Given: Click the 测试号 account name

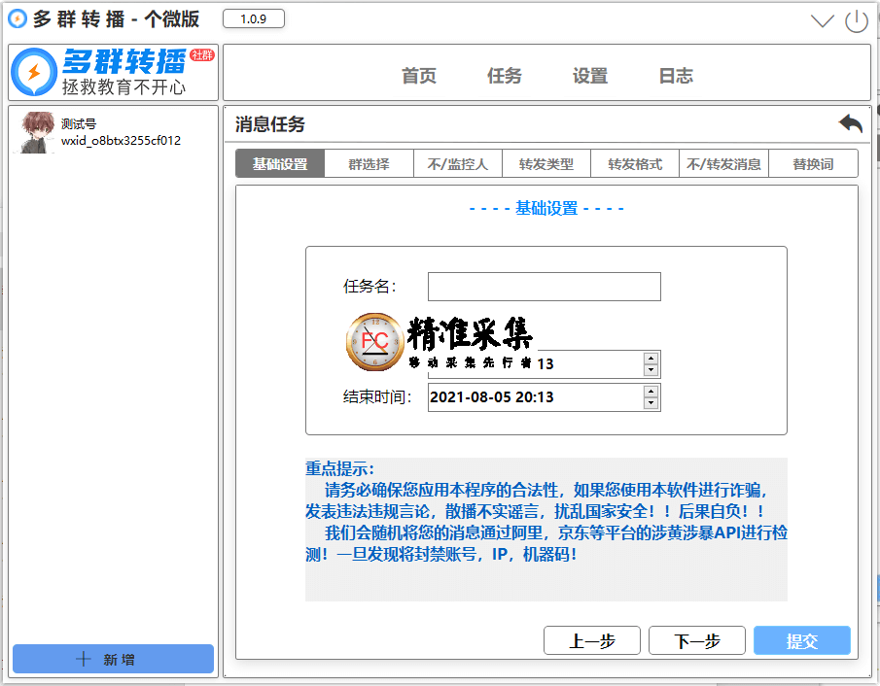Looking at the screenshot, I should pos(79,124).
